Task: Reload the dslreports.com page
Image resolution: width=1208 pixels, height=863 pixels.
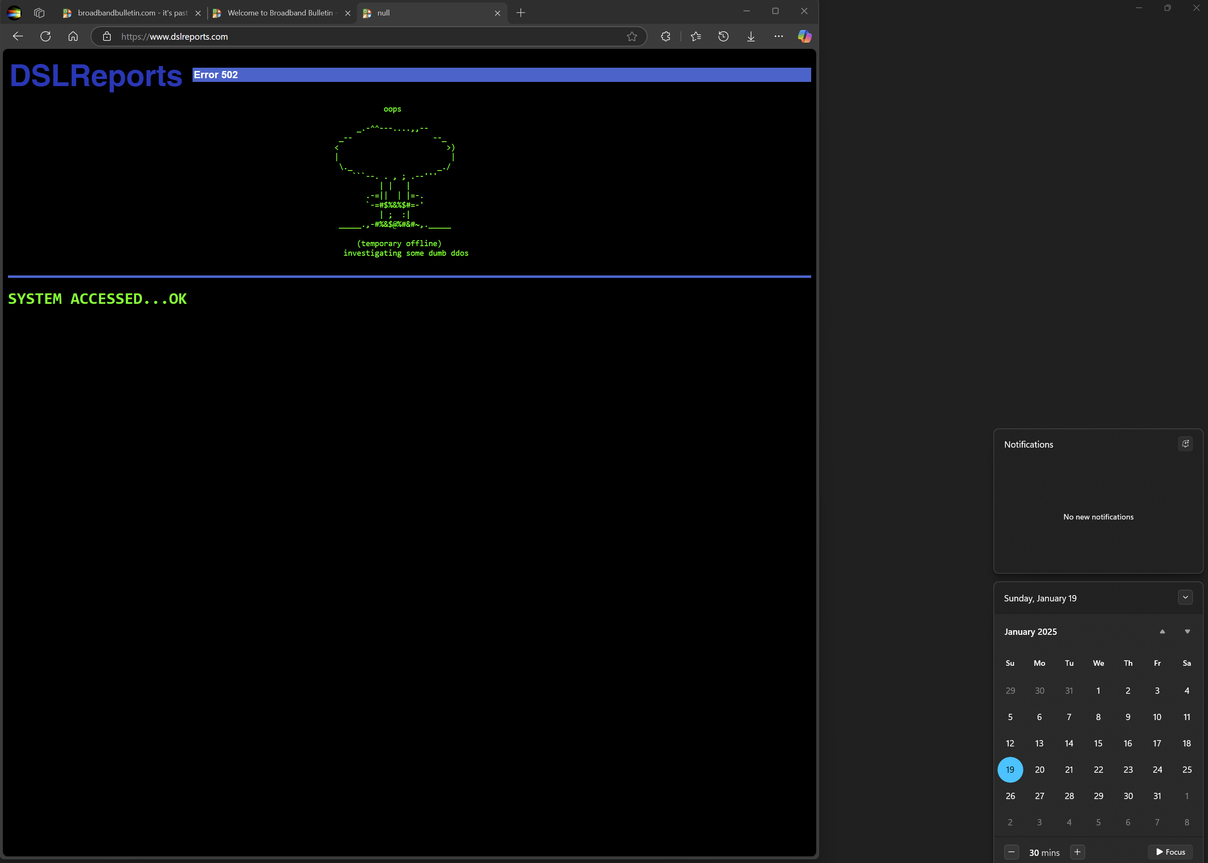Action: click(46, 36)
